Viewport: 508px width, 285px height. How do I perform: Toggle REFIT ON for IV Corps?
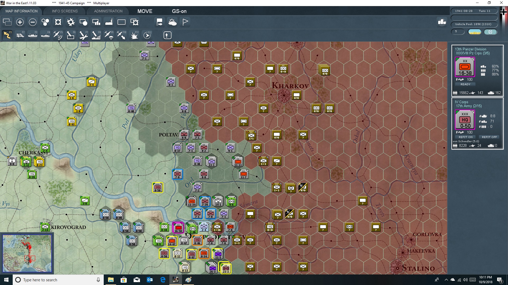[x=465, y=137]
